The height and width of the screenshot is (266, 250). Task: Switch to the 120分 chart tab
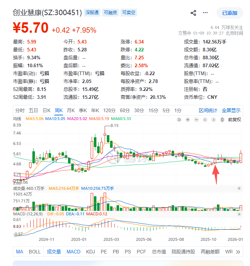(x=109, y=110)
